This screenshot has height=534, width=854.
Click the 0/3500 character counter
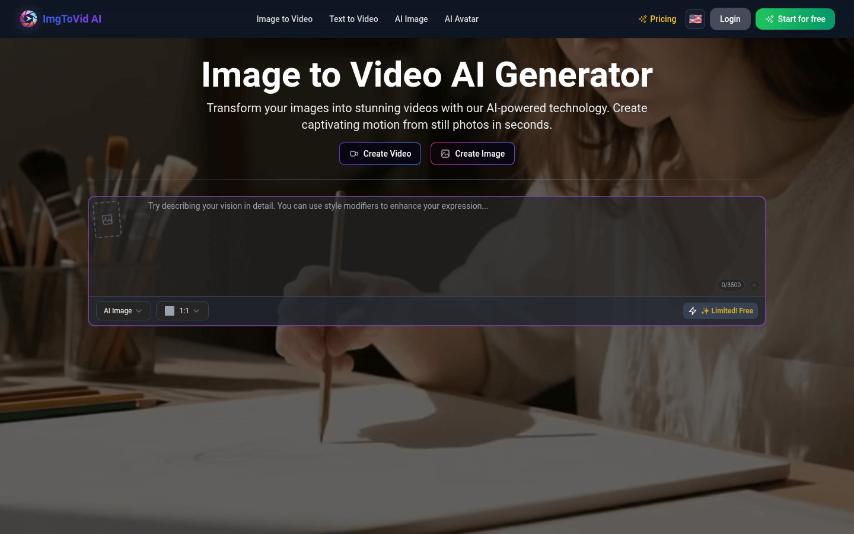[x=731, y=285]
